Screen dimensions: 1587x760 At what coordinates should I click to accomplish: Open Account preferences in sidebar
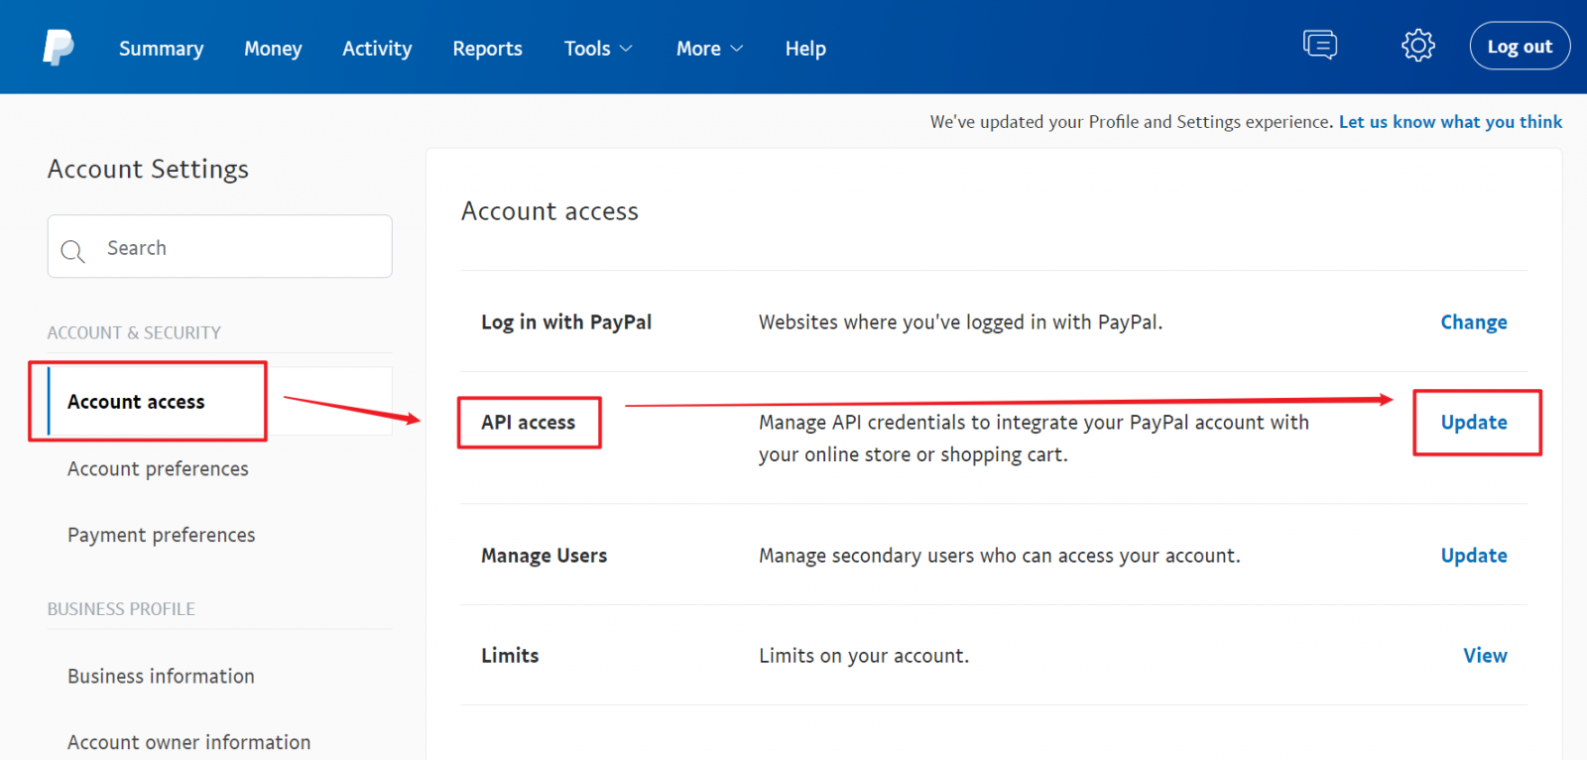[158, 468]
